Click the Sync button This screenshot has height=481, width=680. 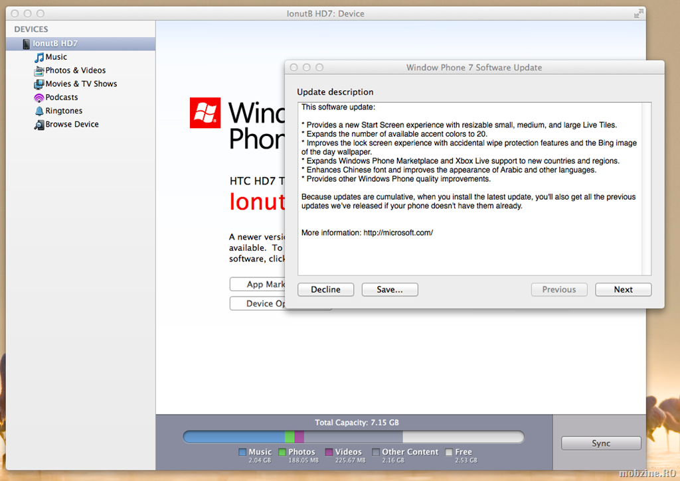pos(601,443)
